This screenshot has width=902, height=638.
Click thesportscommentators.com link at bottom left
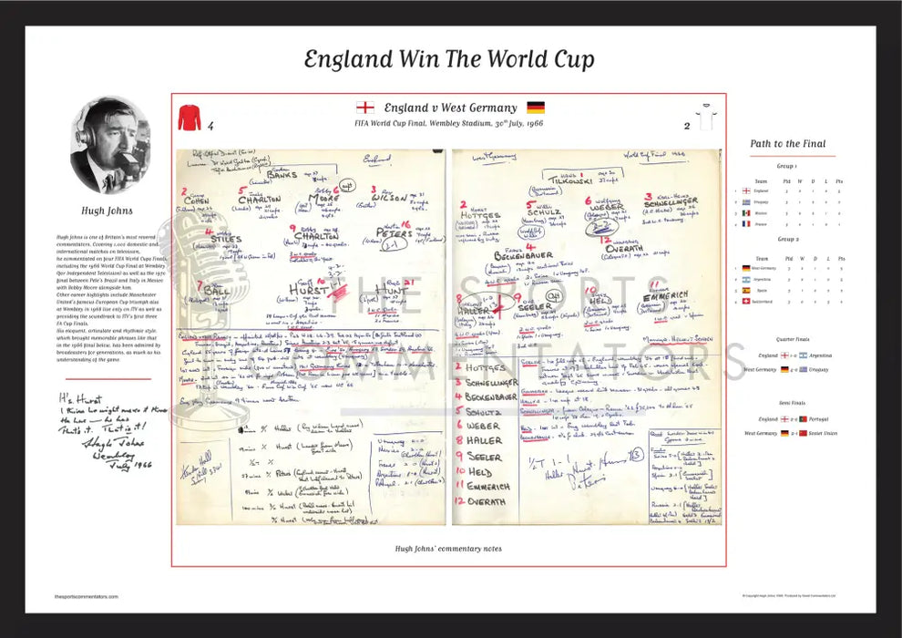(86, 596)
